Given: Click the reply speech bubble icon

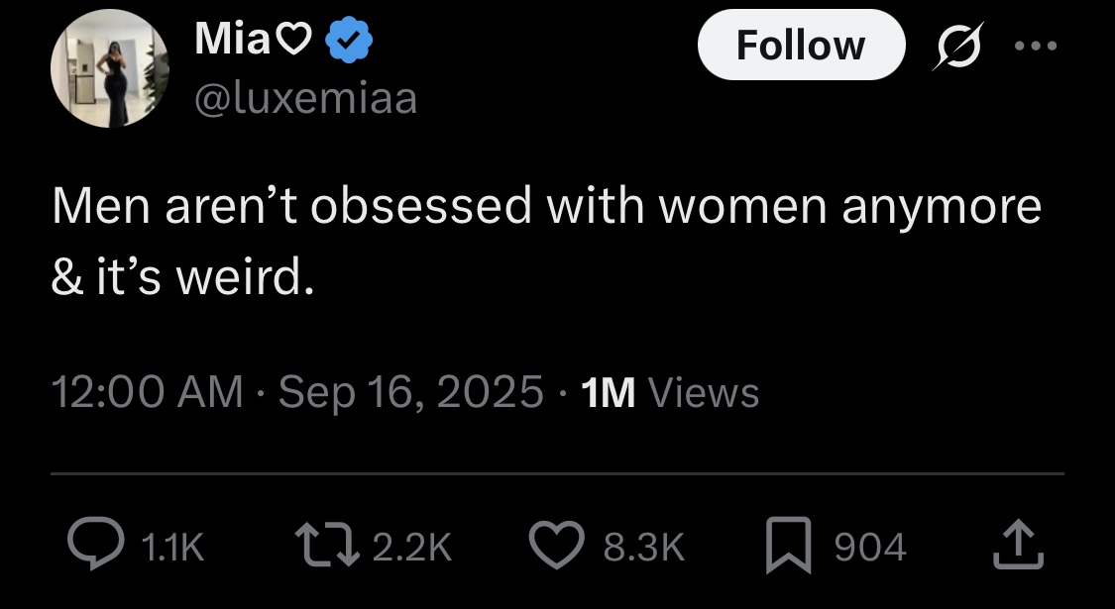Looking at the screenshot, I should (x=94, y=547).
